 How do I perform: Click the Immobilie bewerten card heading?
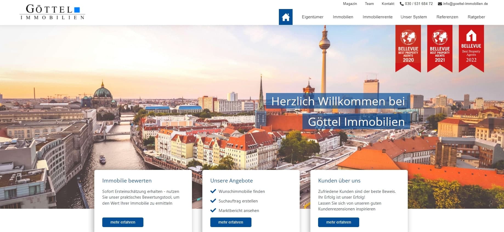click(x=127, y=181)
